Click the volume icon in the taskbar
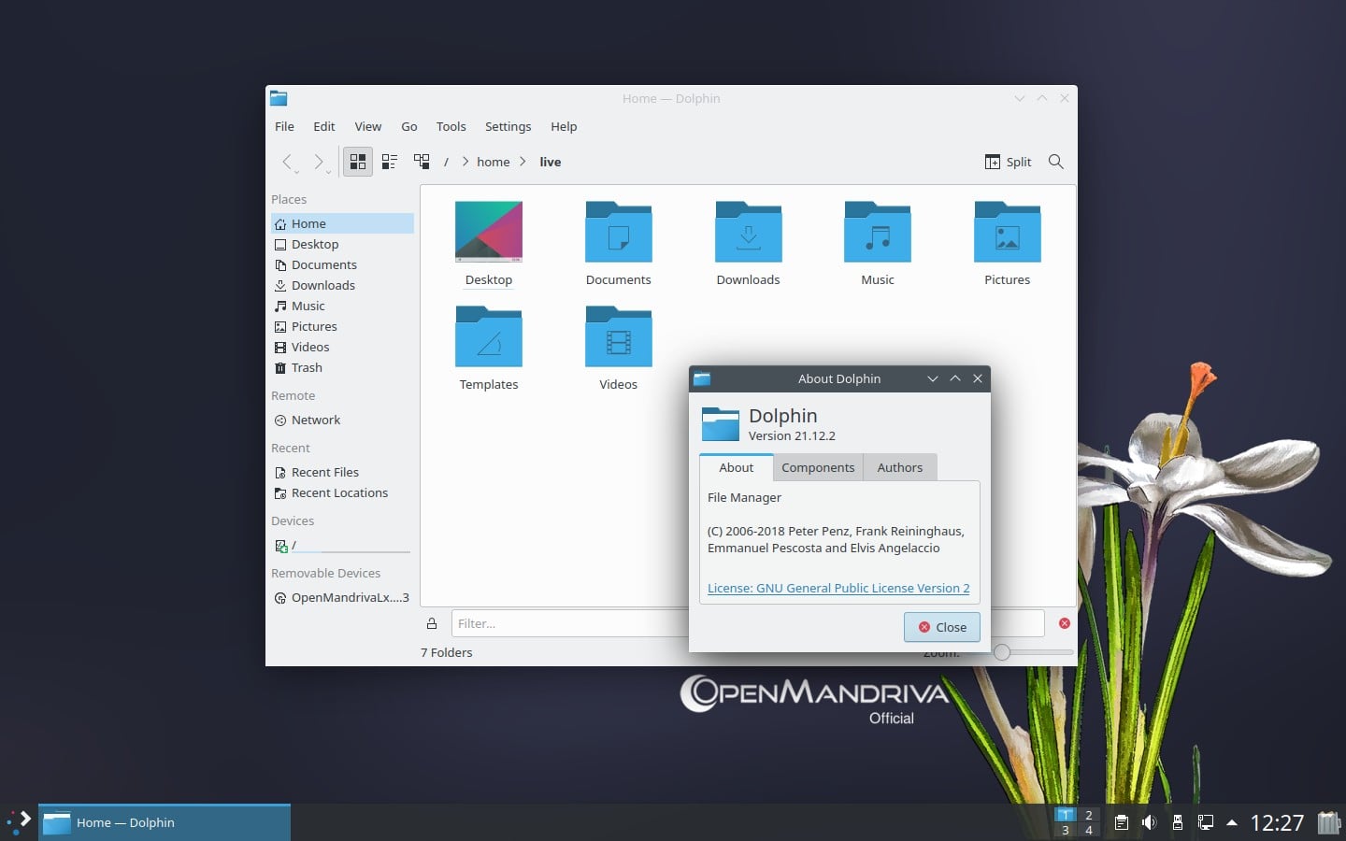Viewport: 1346px width, 841px height. 1149,823
